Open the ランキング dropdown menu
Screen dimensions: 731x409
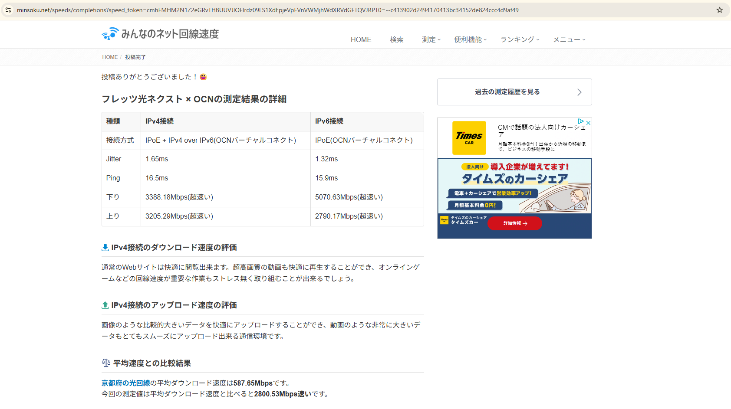click(520, 39)
